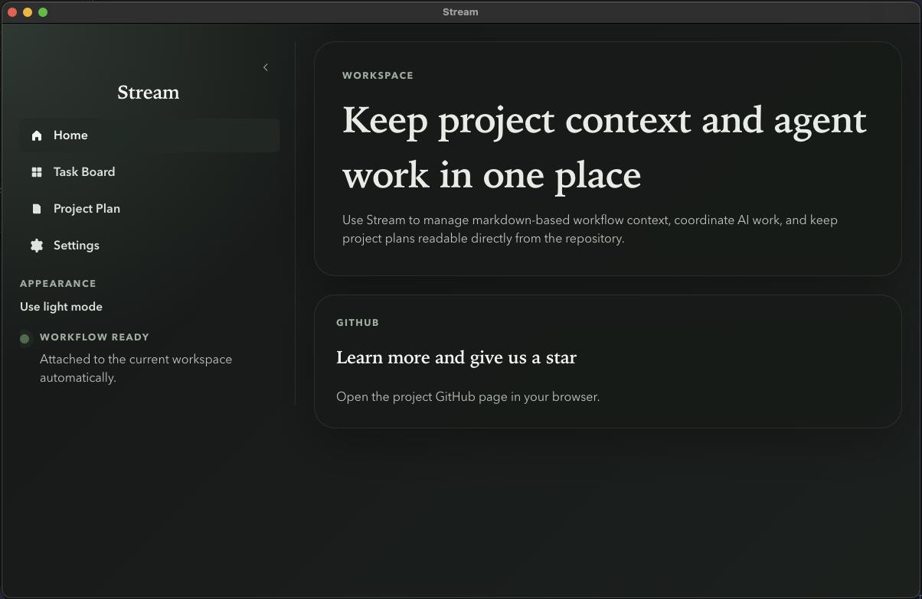Click the Stream title in sidebar
The height and width of the screenshot is (599, 922).
pyautogui.click(x=149, y=93)
